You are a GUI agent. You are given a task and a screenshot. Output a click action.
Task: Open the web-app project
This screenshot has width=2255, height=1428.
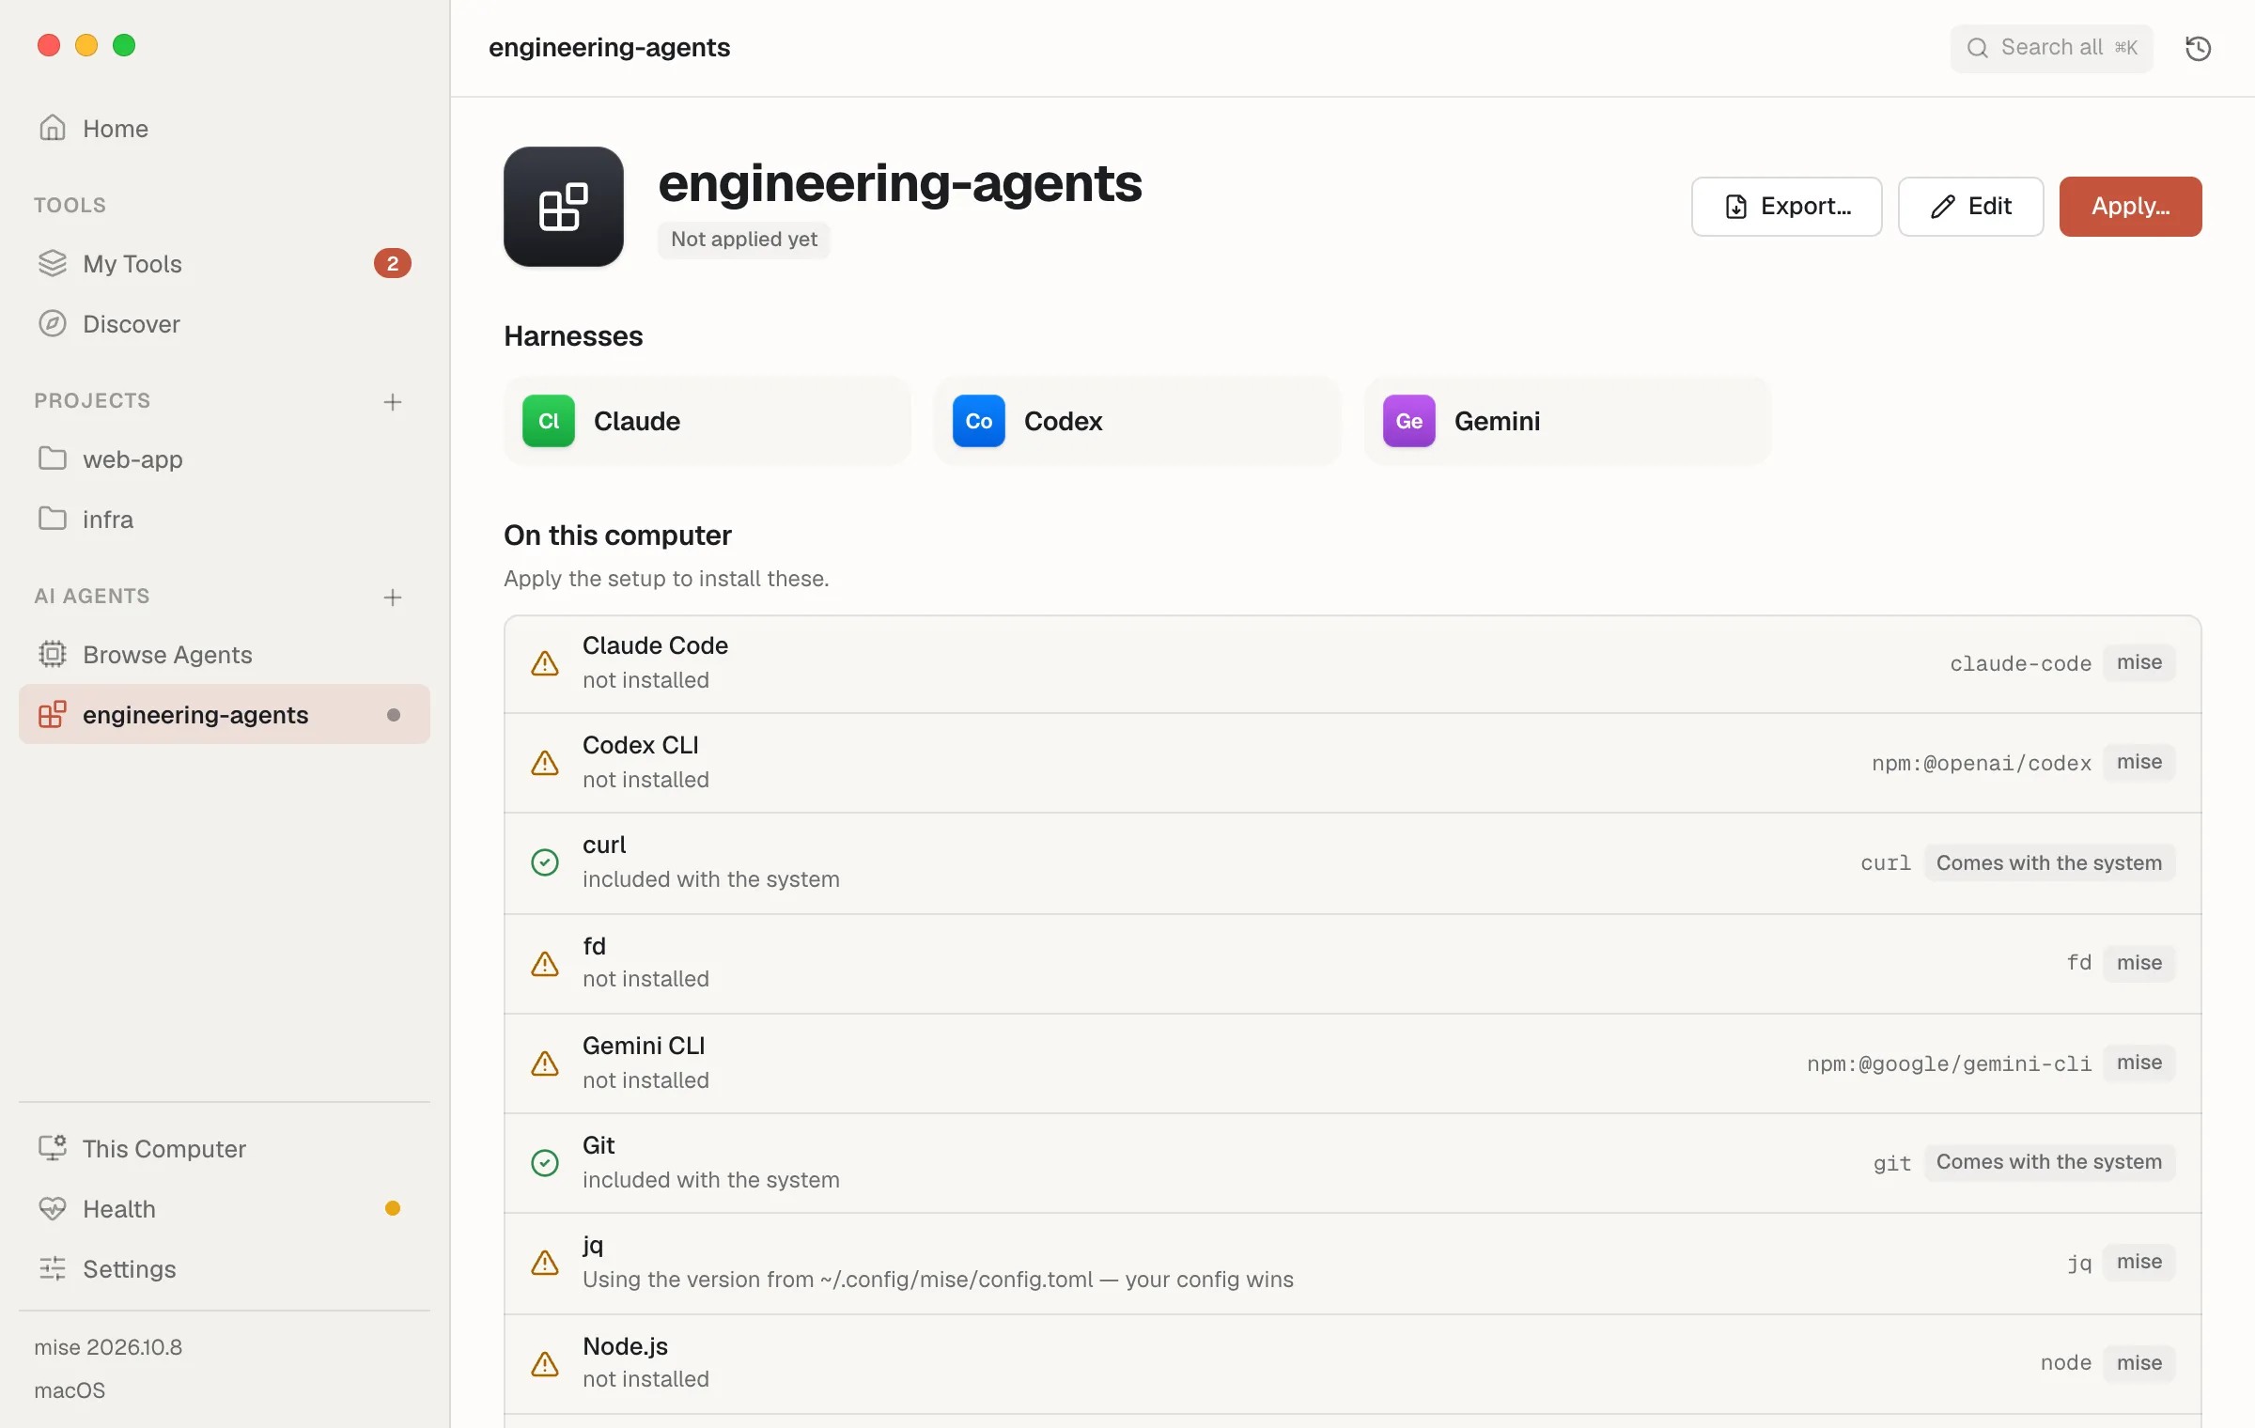225,459
